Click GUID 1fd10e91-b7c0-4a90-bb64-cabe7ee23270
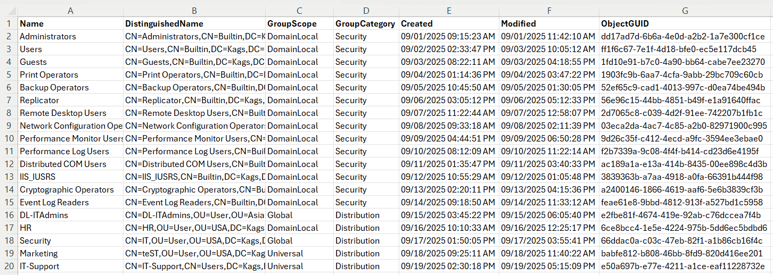Viewport: 773px width, 275px height. tap(686, 62)
